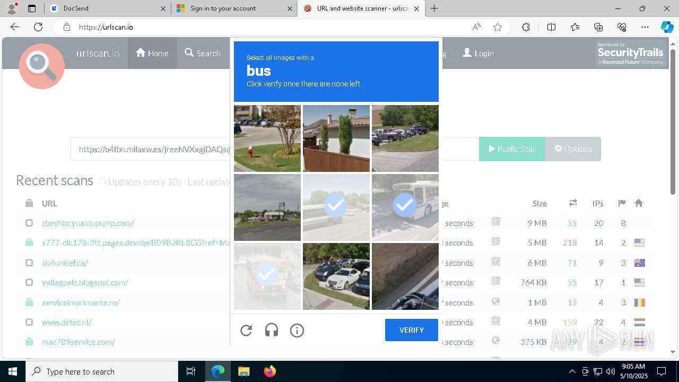Open the Search page

coord(203,53)
